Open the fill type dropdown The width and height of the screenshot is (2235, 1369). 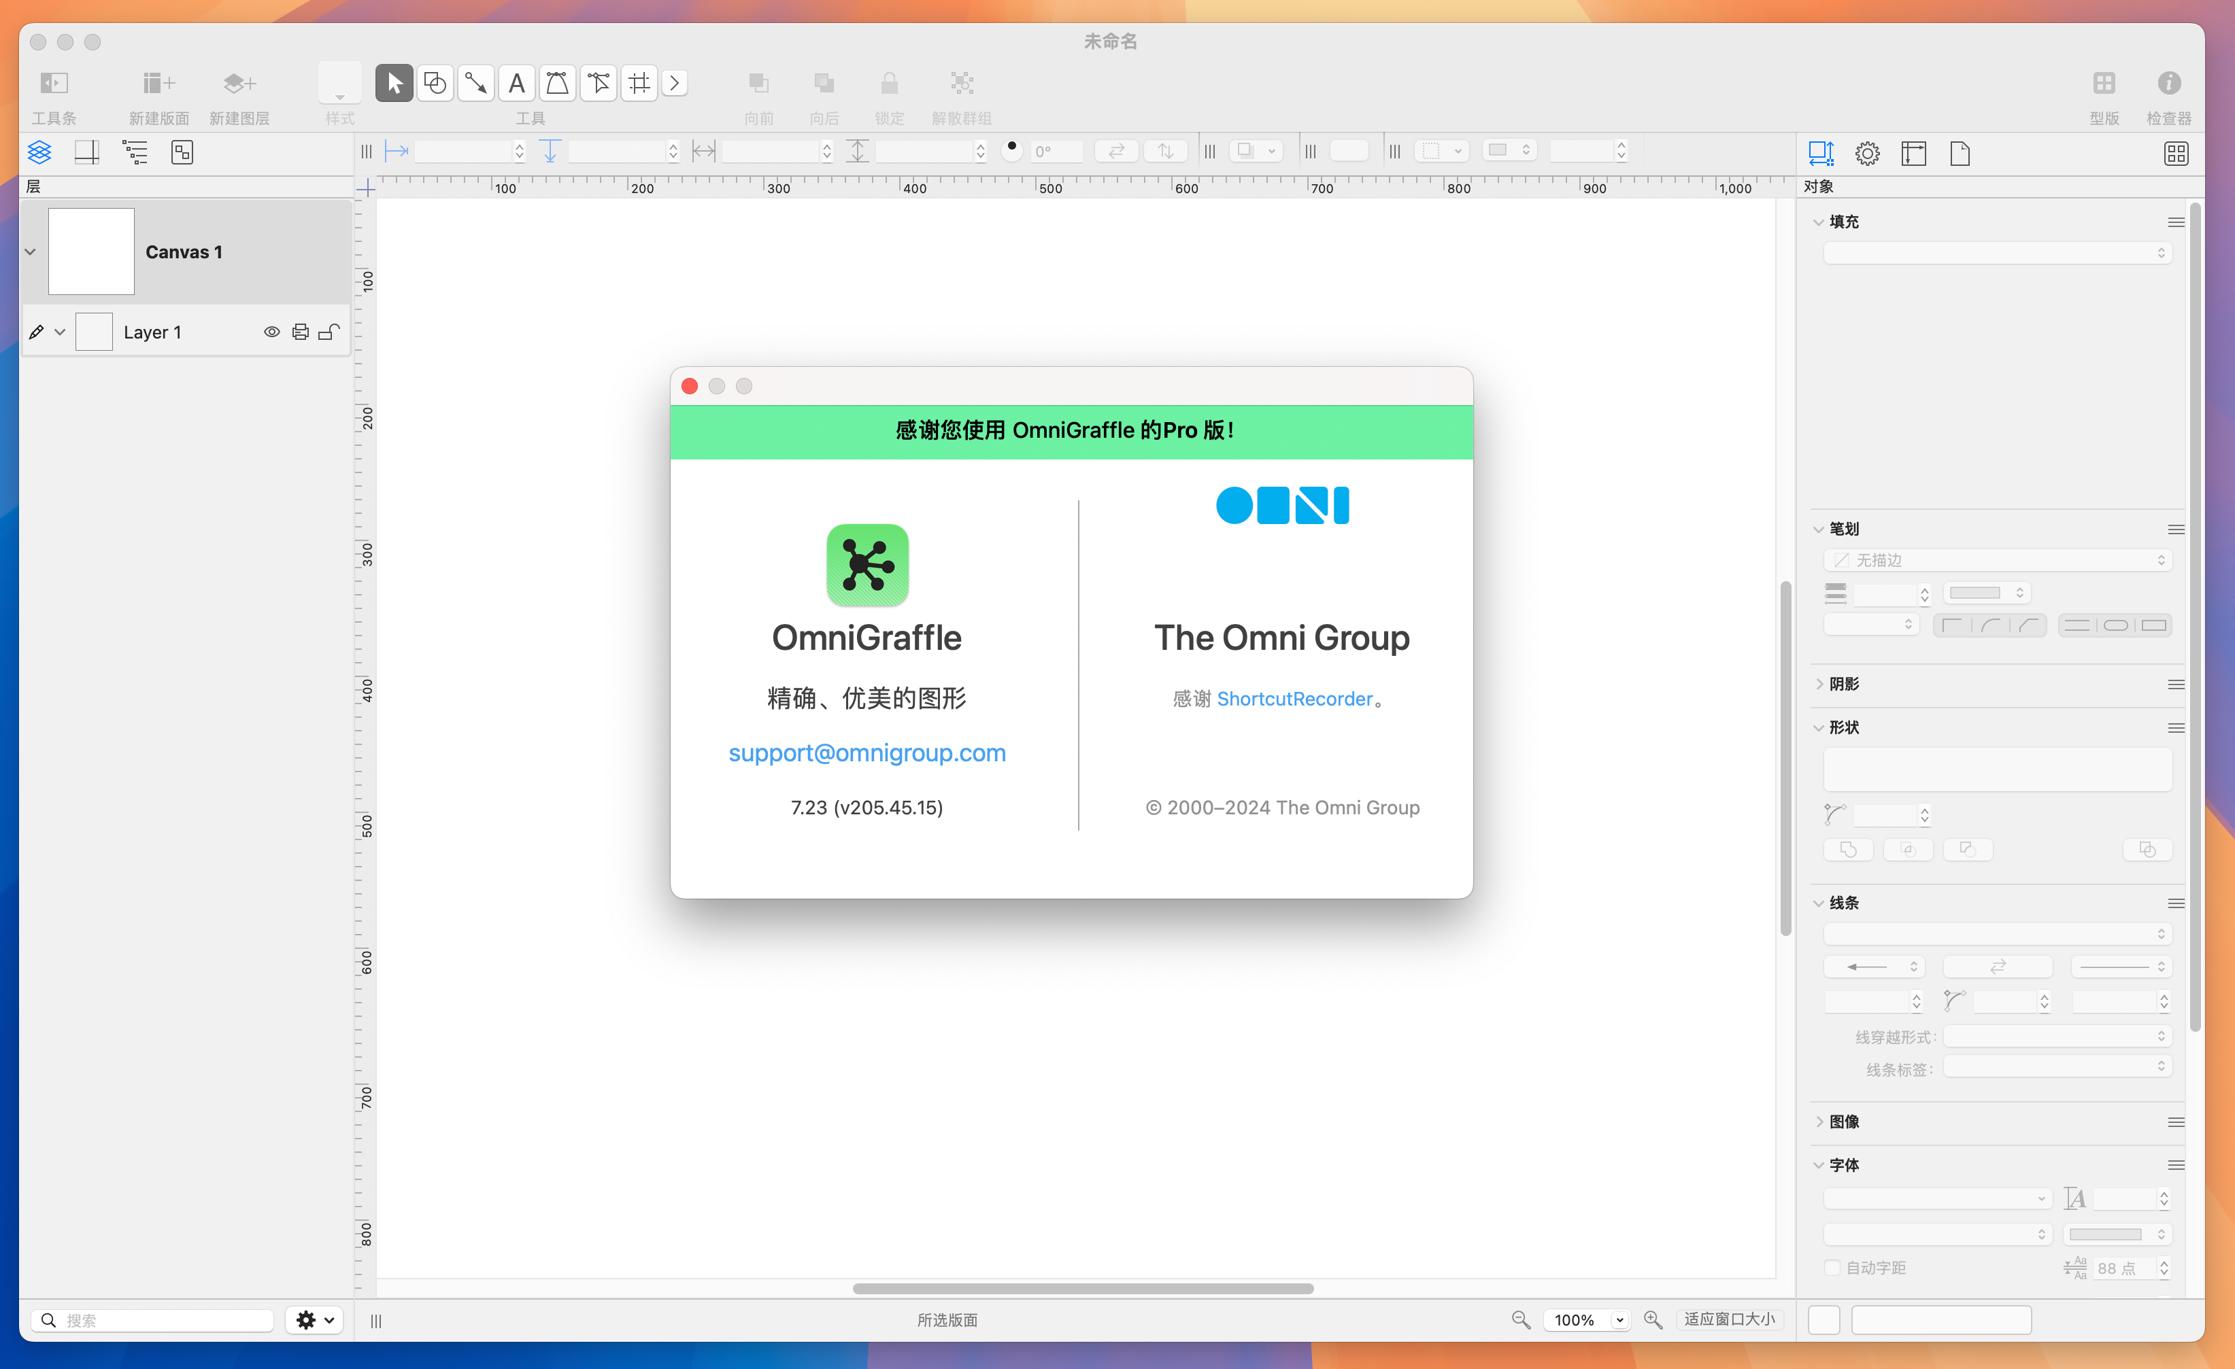[1998, 253]
